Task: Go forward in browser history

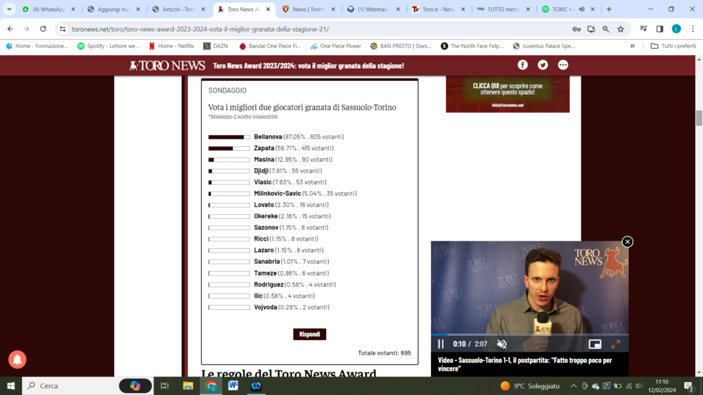Action: (x=27, y=29)
